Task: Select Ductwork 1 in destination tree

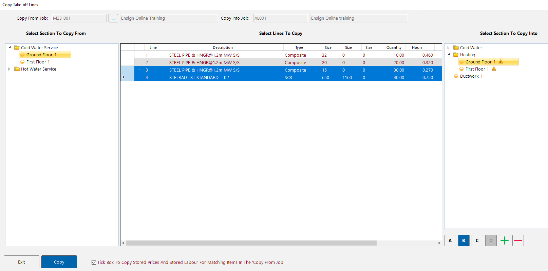Action: point(471,76)
